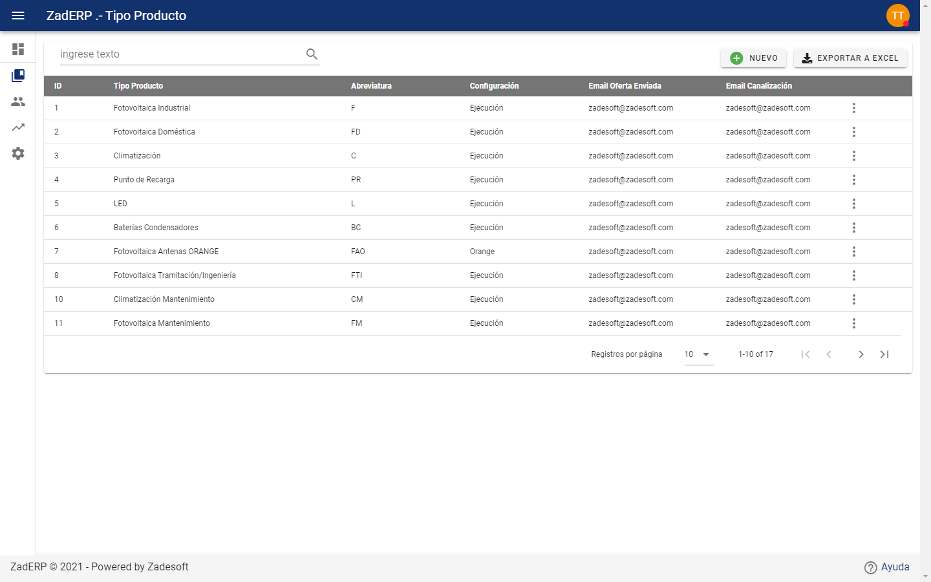The image size is (931, 582).
Task: Open the records per page dropdown
Action: pyautogui.click(x=699, y=354)
